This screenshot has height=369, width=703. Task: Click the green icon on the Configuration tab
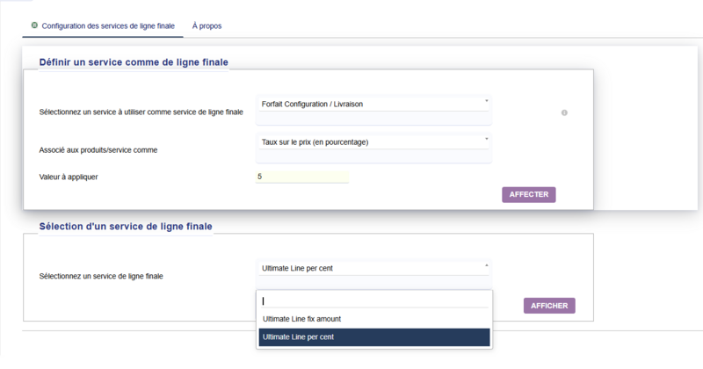click(34, 25)
